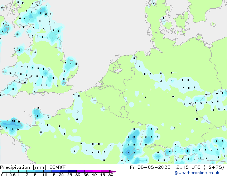
Task: Click the legend swatch between 25 and 30
Action: coord(72,171)
